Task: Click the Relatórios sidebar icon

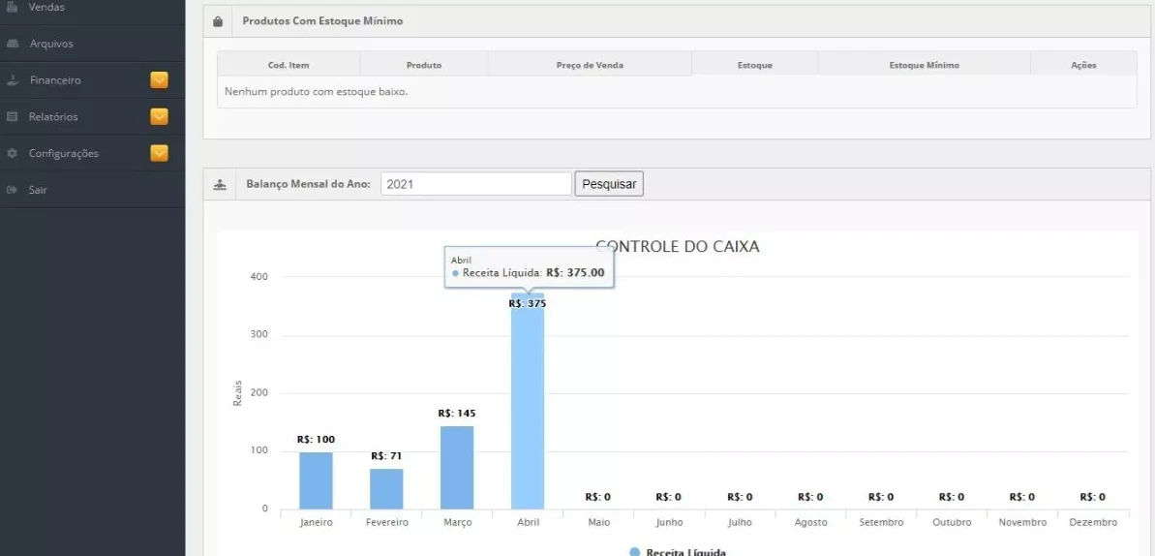Action: pos(13,117)
